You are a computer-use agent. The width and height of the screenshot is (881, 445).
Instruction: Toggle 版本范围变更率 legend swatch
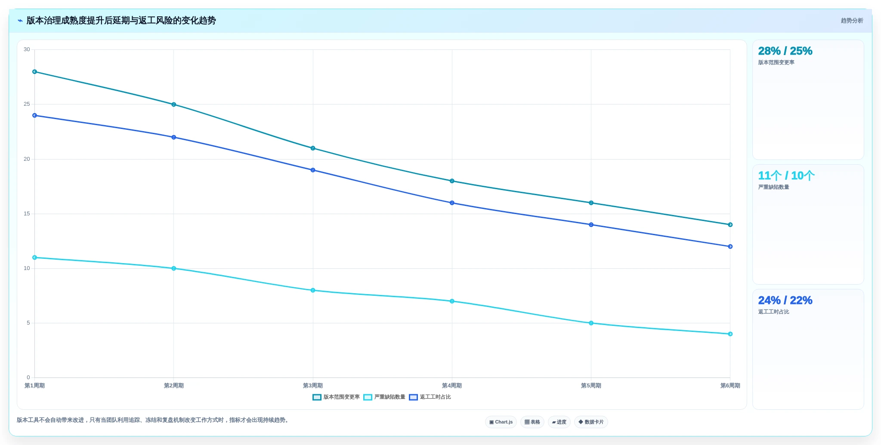pos(317,397)
